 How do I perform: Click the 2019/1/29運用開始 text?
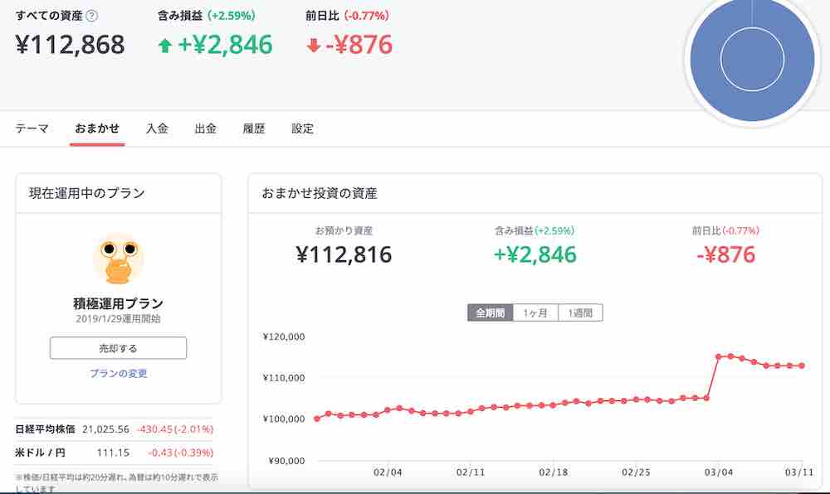(118, 318)
